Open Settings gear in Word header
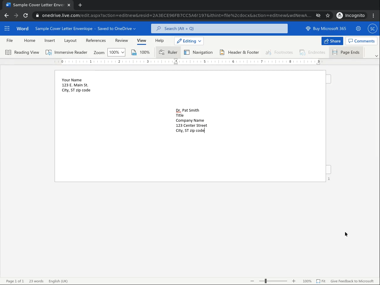This screenshot has height=285, width=380. coord(358,28)
